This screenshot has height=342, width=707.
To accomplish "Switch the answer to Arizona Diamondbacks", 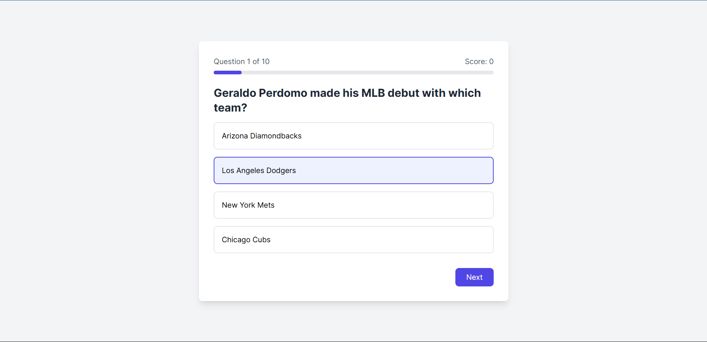I will point(353,136).
